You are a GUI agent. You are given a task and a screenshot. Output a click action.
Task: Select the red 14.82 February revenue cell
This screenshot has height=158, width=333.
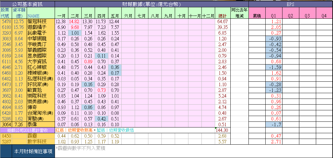coord(75,21)
